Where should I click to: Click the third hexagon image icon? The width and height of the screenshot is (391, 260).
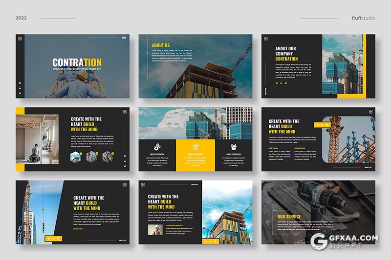click(x=107, y=156)
